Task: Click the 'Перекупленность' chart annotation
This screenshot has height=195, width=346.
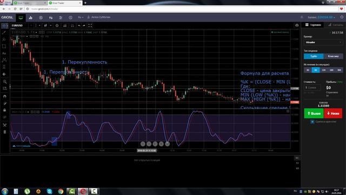Action: tap(84, 62)
